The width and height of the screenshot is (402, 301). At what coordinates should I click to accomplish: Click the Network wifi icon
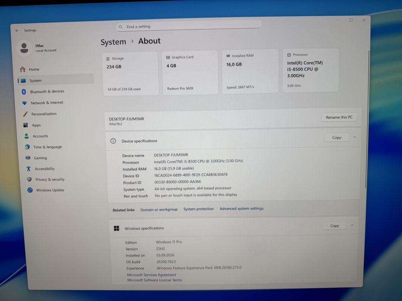[x=25, y=103]
